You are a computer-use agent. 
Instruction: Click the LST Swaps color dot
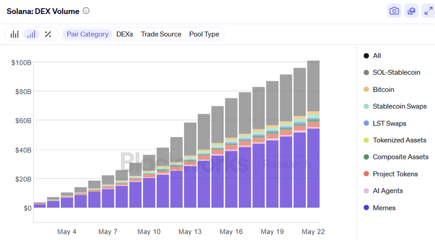point(366,123)
